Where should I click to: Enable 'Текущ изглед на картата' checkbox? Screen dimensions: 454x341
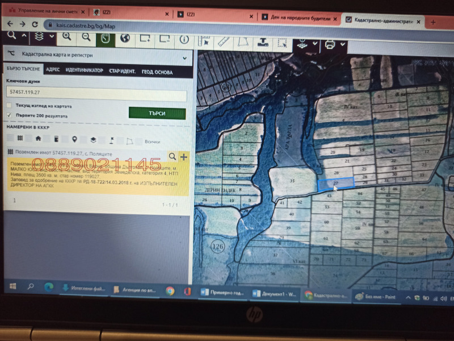pyautogui.click(x=9, y=106)
